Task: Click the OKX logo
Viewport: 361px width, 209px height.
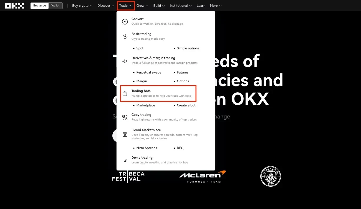Action: pyautogui.click(x=14, y=5)
